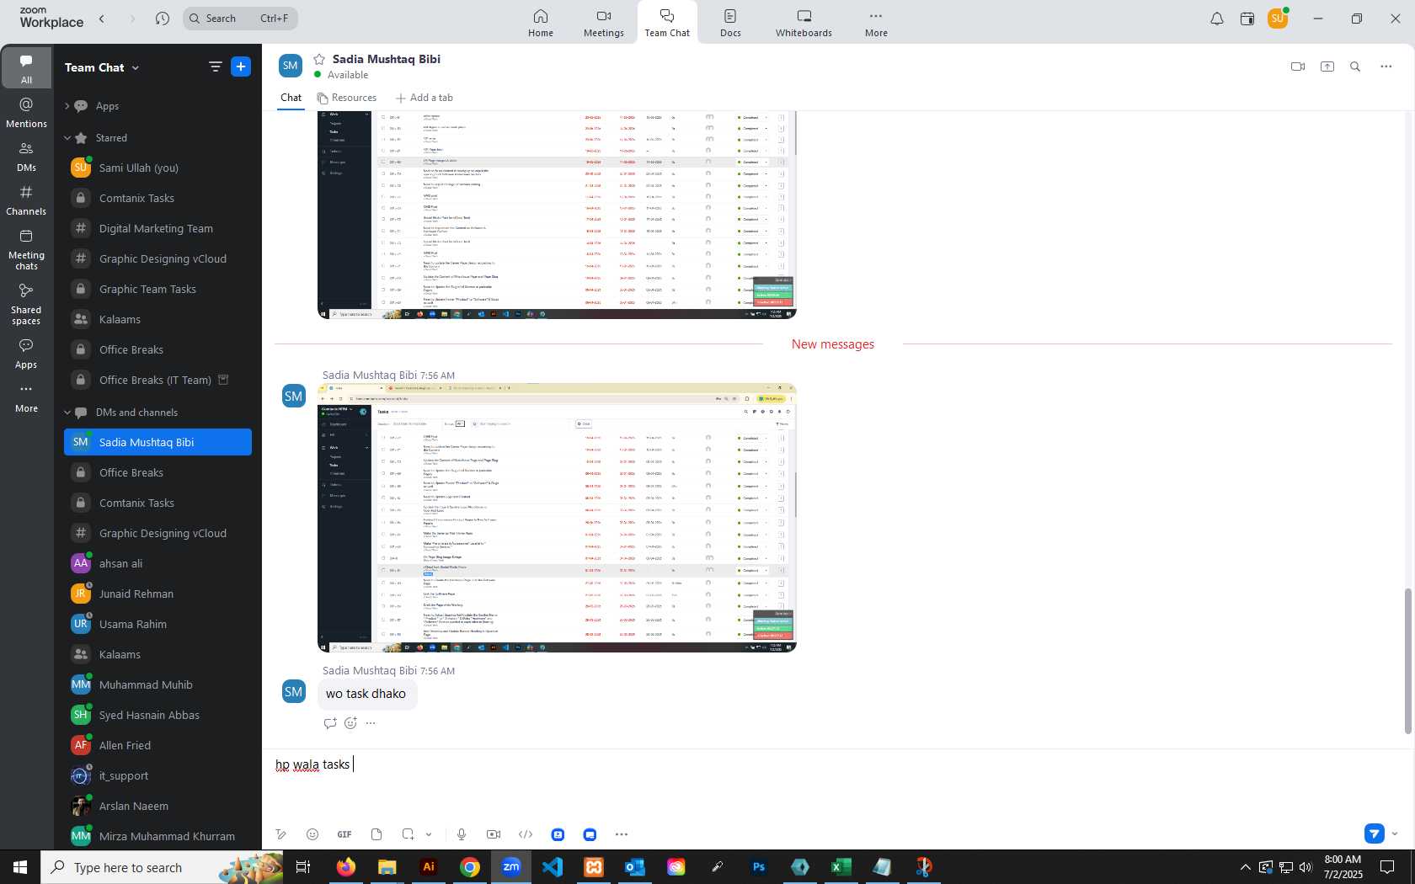Open the Muhammad Muhib chat
Screen dimensions: 1415x884
click(158, 684)
